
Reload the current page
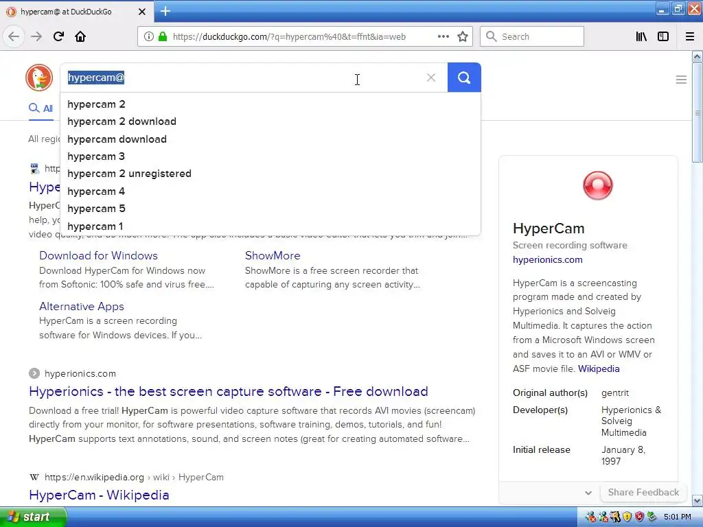click(x=58, y=37)
